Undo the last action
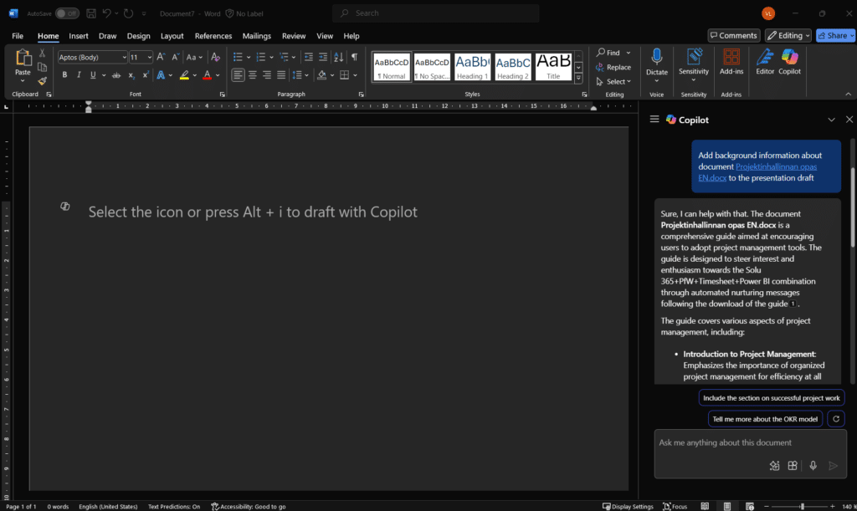This screenshot has width=857, height=511. pos(106,13)
